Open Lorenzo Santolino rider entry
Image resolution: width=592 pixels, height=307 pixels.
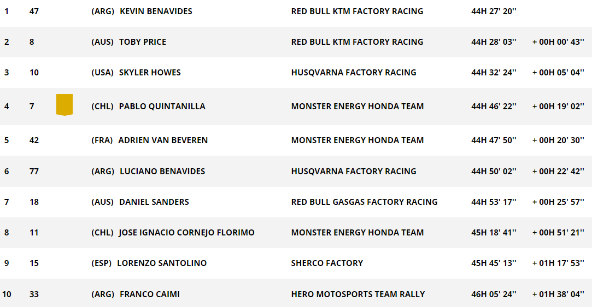pyautogui.click(x=162, y=263)
